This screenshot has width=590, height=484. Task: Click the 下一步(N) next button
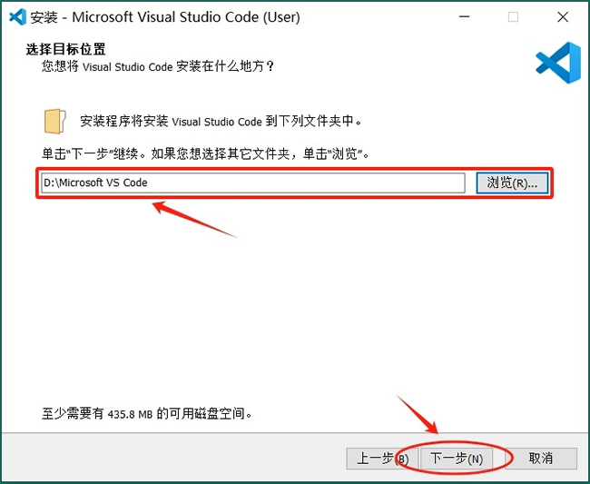click(x=456, y=459)
